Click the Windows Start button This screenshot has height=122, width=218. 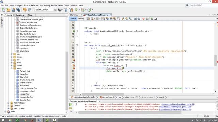(3, 120)
